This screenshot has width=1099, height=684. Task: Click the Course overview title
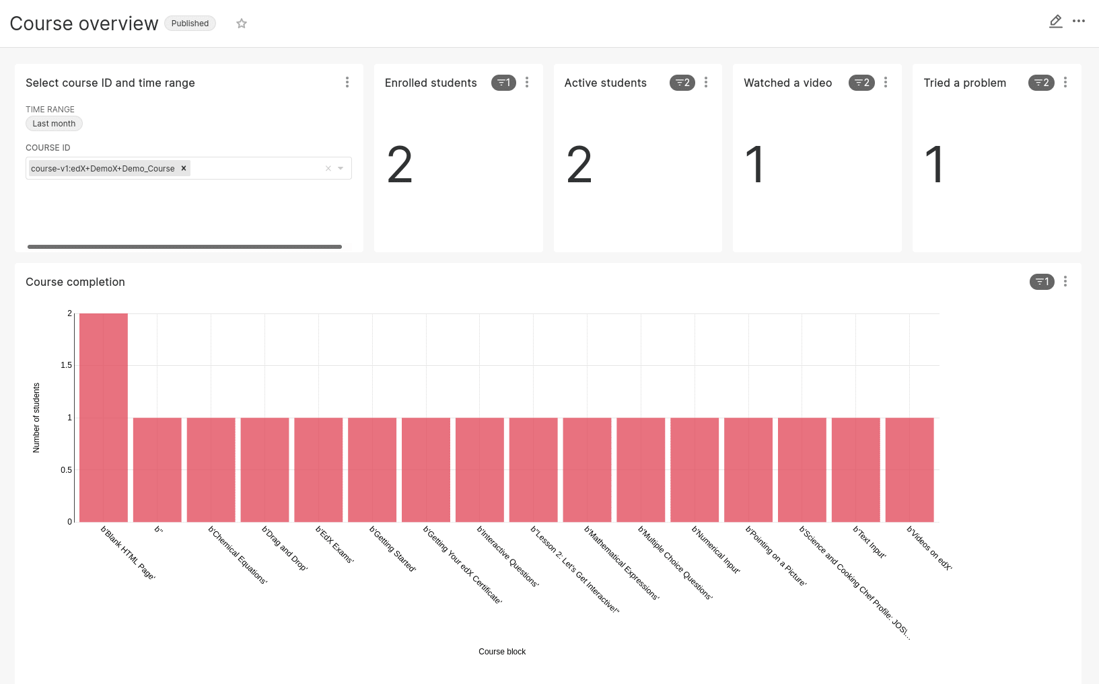[x=83, y=23]
